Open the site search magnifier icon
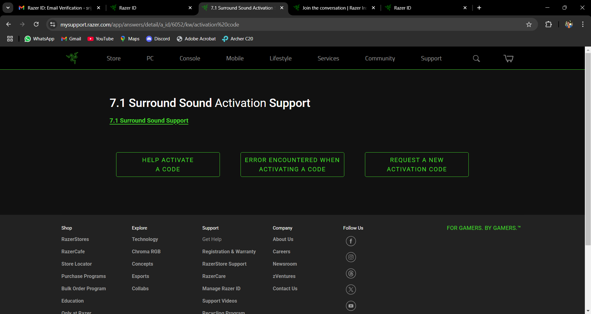Screen dimensions: 591x314 click(476, 59)
